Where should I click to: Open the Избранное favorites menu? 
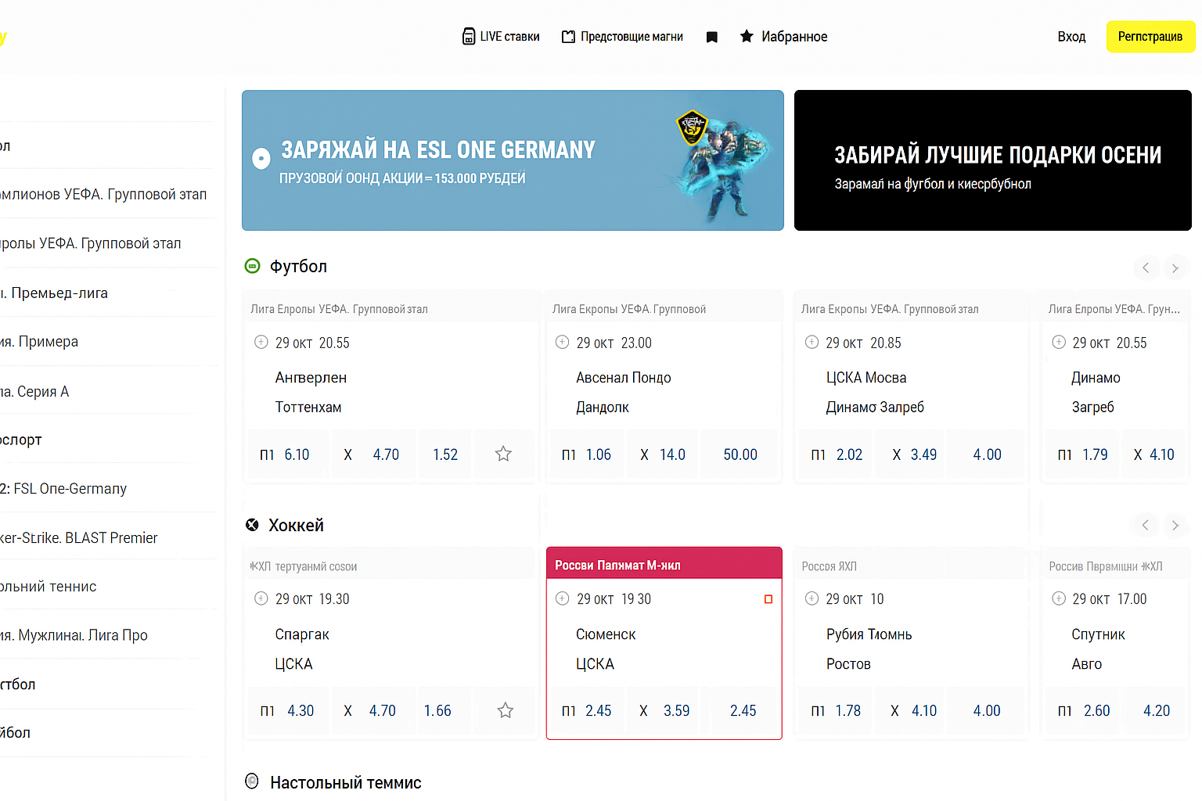point(783,37)
